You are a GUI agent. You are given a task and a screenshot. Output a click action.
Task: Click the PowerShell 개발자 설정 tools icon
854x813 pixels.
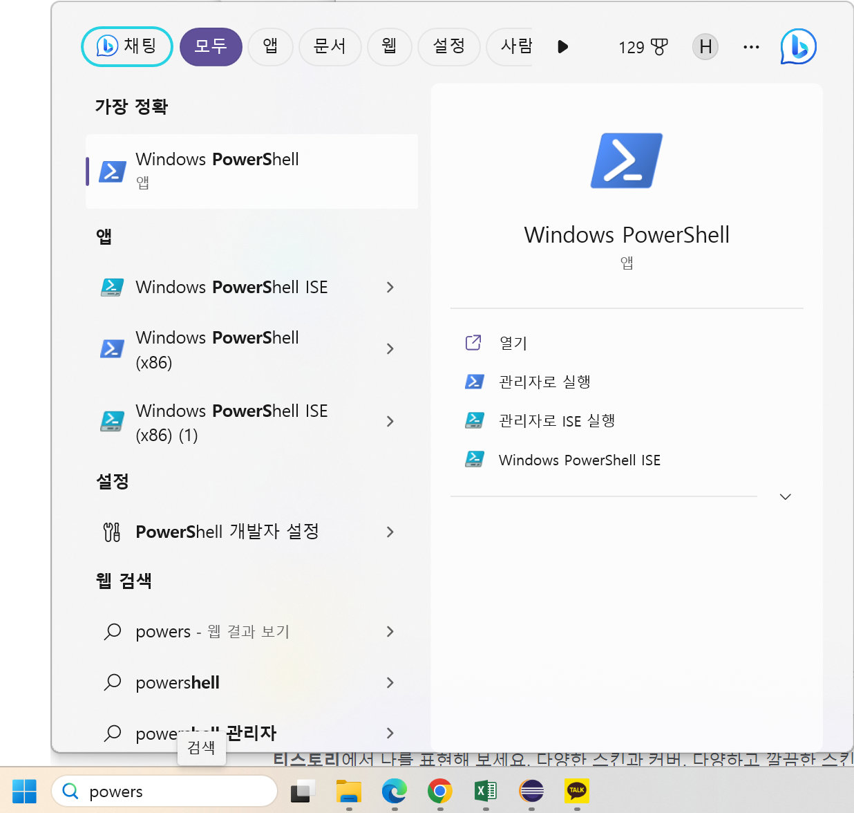pos(112,532)
